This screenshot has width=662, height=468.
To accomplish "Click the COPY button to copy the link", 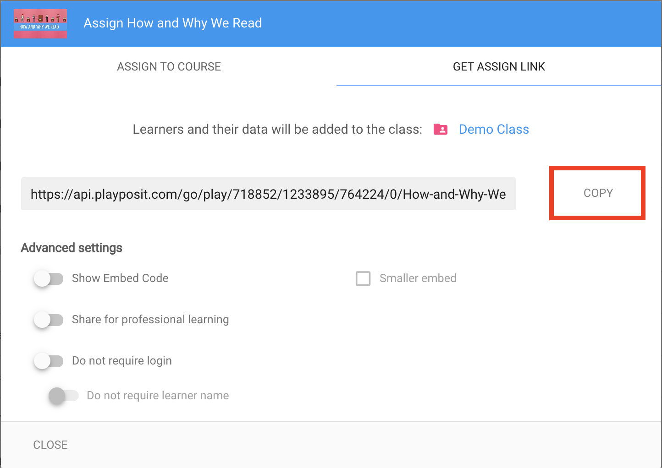I will pyautogui.click(x=597, y=193).
